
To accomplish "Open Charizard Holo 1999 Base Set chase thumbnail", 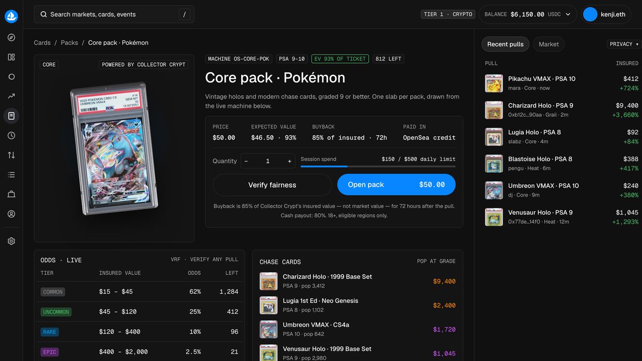I will click(268, 281).
